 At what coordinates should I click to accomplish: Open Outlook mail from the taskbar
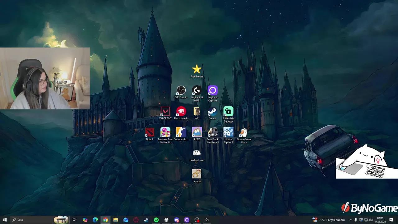[x=126, y=220]
